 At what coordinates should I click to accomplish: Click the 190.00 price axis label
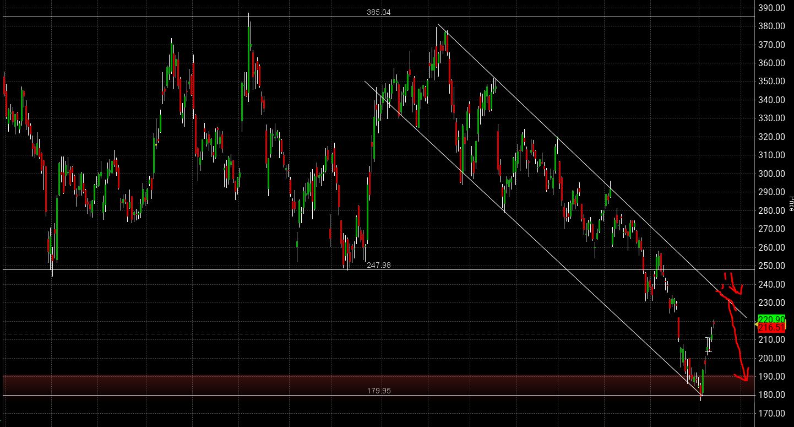point(771,376)
